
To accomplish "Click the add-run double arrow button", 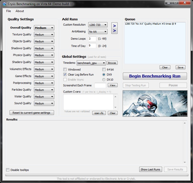I will click(x=114, y=28).
